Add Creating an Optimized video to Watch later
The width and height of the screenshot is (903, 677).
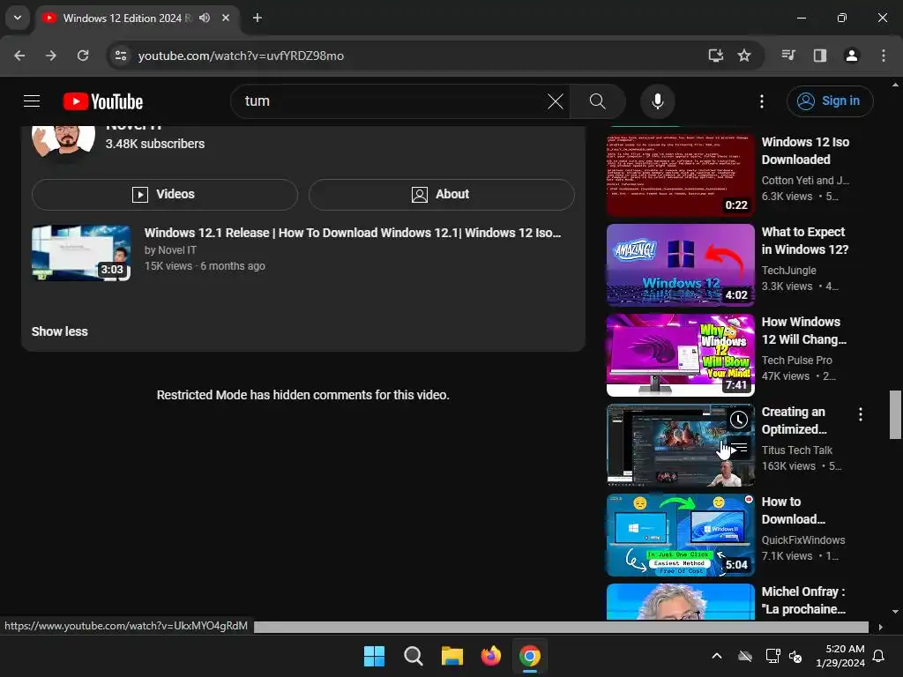739,420
